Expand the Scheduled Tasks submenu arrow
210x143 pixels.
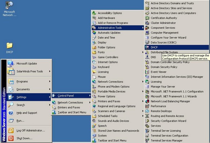coord(143,116)
